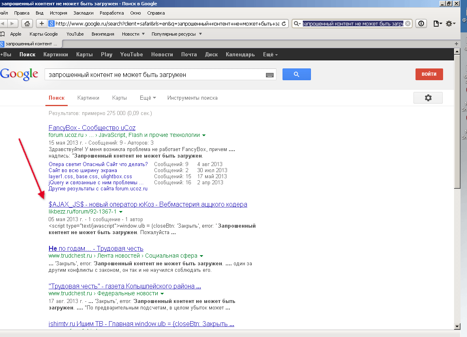Open the magnifier dropdown in Safari search field
This screenshot has width=467, height=337.
pos(297,23)
